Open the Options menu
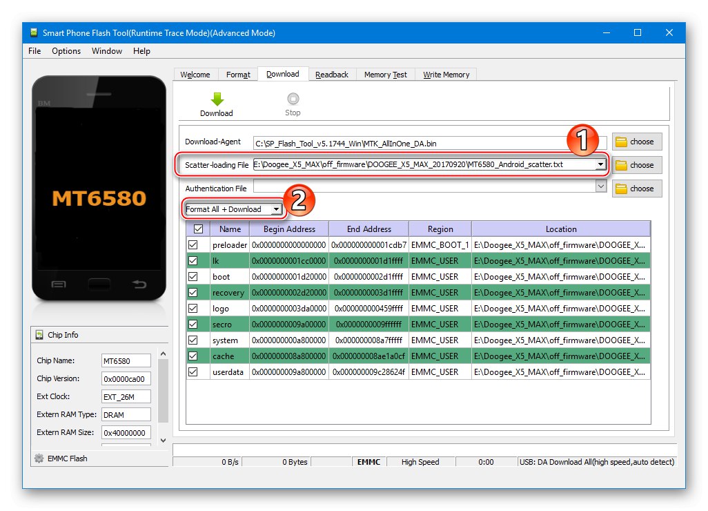The image size is (708, 511). click(66, 50)
